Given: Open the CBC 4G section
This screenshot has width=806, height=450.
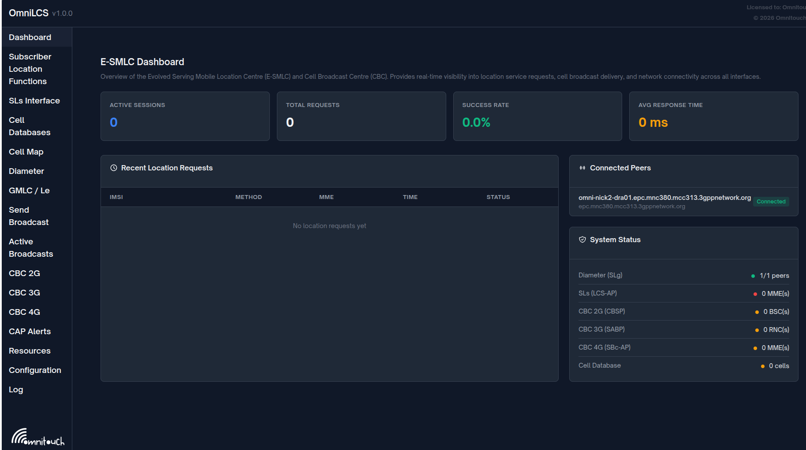Looking at the screenshot, I should pyautogui.click(x=24, y=312).
